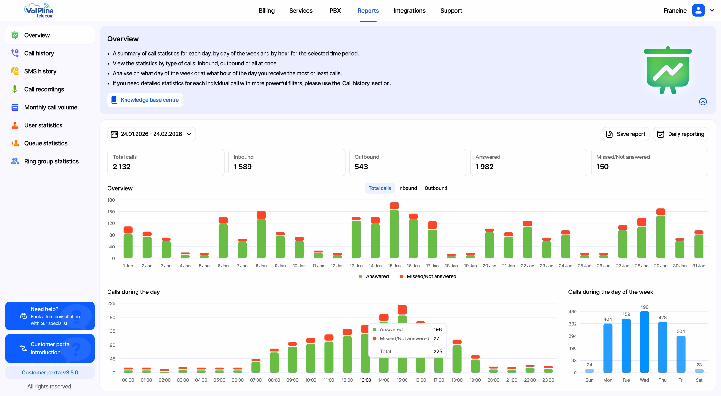This screenshot has height=396, width=721.
Task: Click the Save report button
Action: pos(625,134)
